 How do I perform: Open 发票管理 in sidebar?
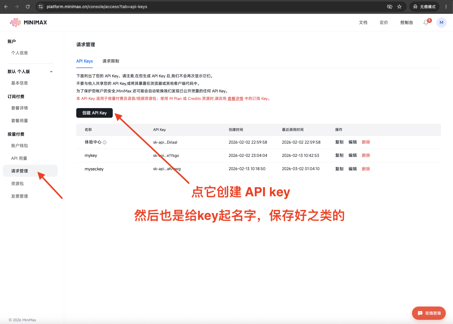(20, 196)
